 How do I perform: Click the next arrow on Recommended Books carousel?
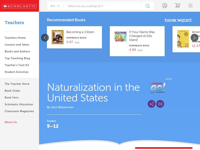click(194, 37)
